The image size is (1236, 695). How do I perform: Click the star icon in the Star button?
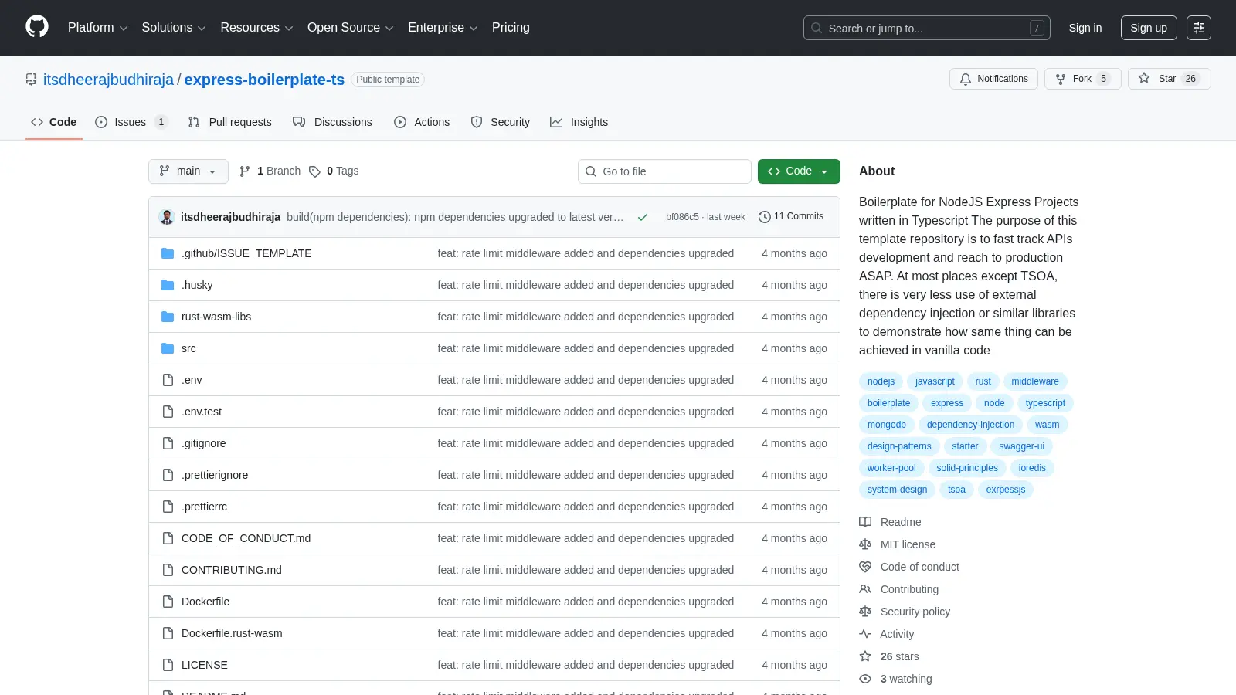pyautogui.click(x=1144, y=79)
